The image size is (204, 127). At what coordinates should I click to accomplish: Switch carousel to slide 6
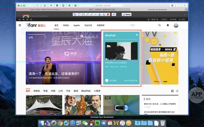tap(97, 36)
